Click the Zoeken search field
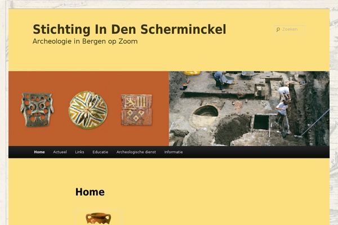The height and width of the screenshot is (225, 338). [x=290, y=30]
